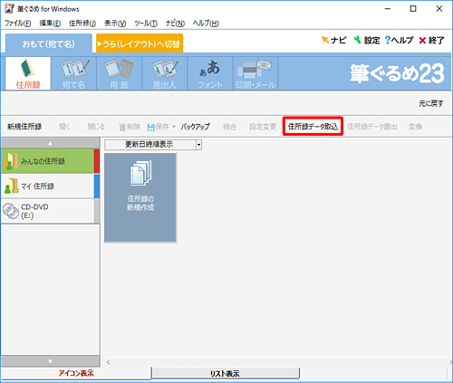This screenshot has width=453, height=383.
Task: Open 設定 settings with wrench icon
Action: click(x=367, y=40)
